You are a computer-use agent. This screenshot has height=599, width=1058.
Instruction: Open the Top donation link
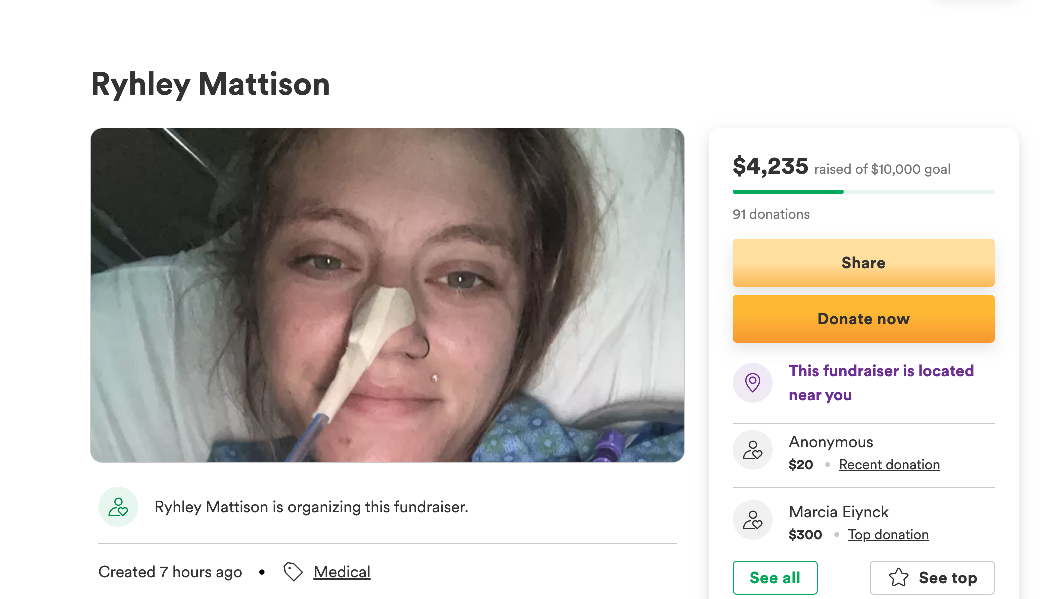[x=888, y=535]
